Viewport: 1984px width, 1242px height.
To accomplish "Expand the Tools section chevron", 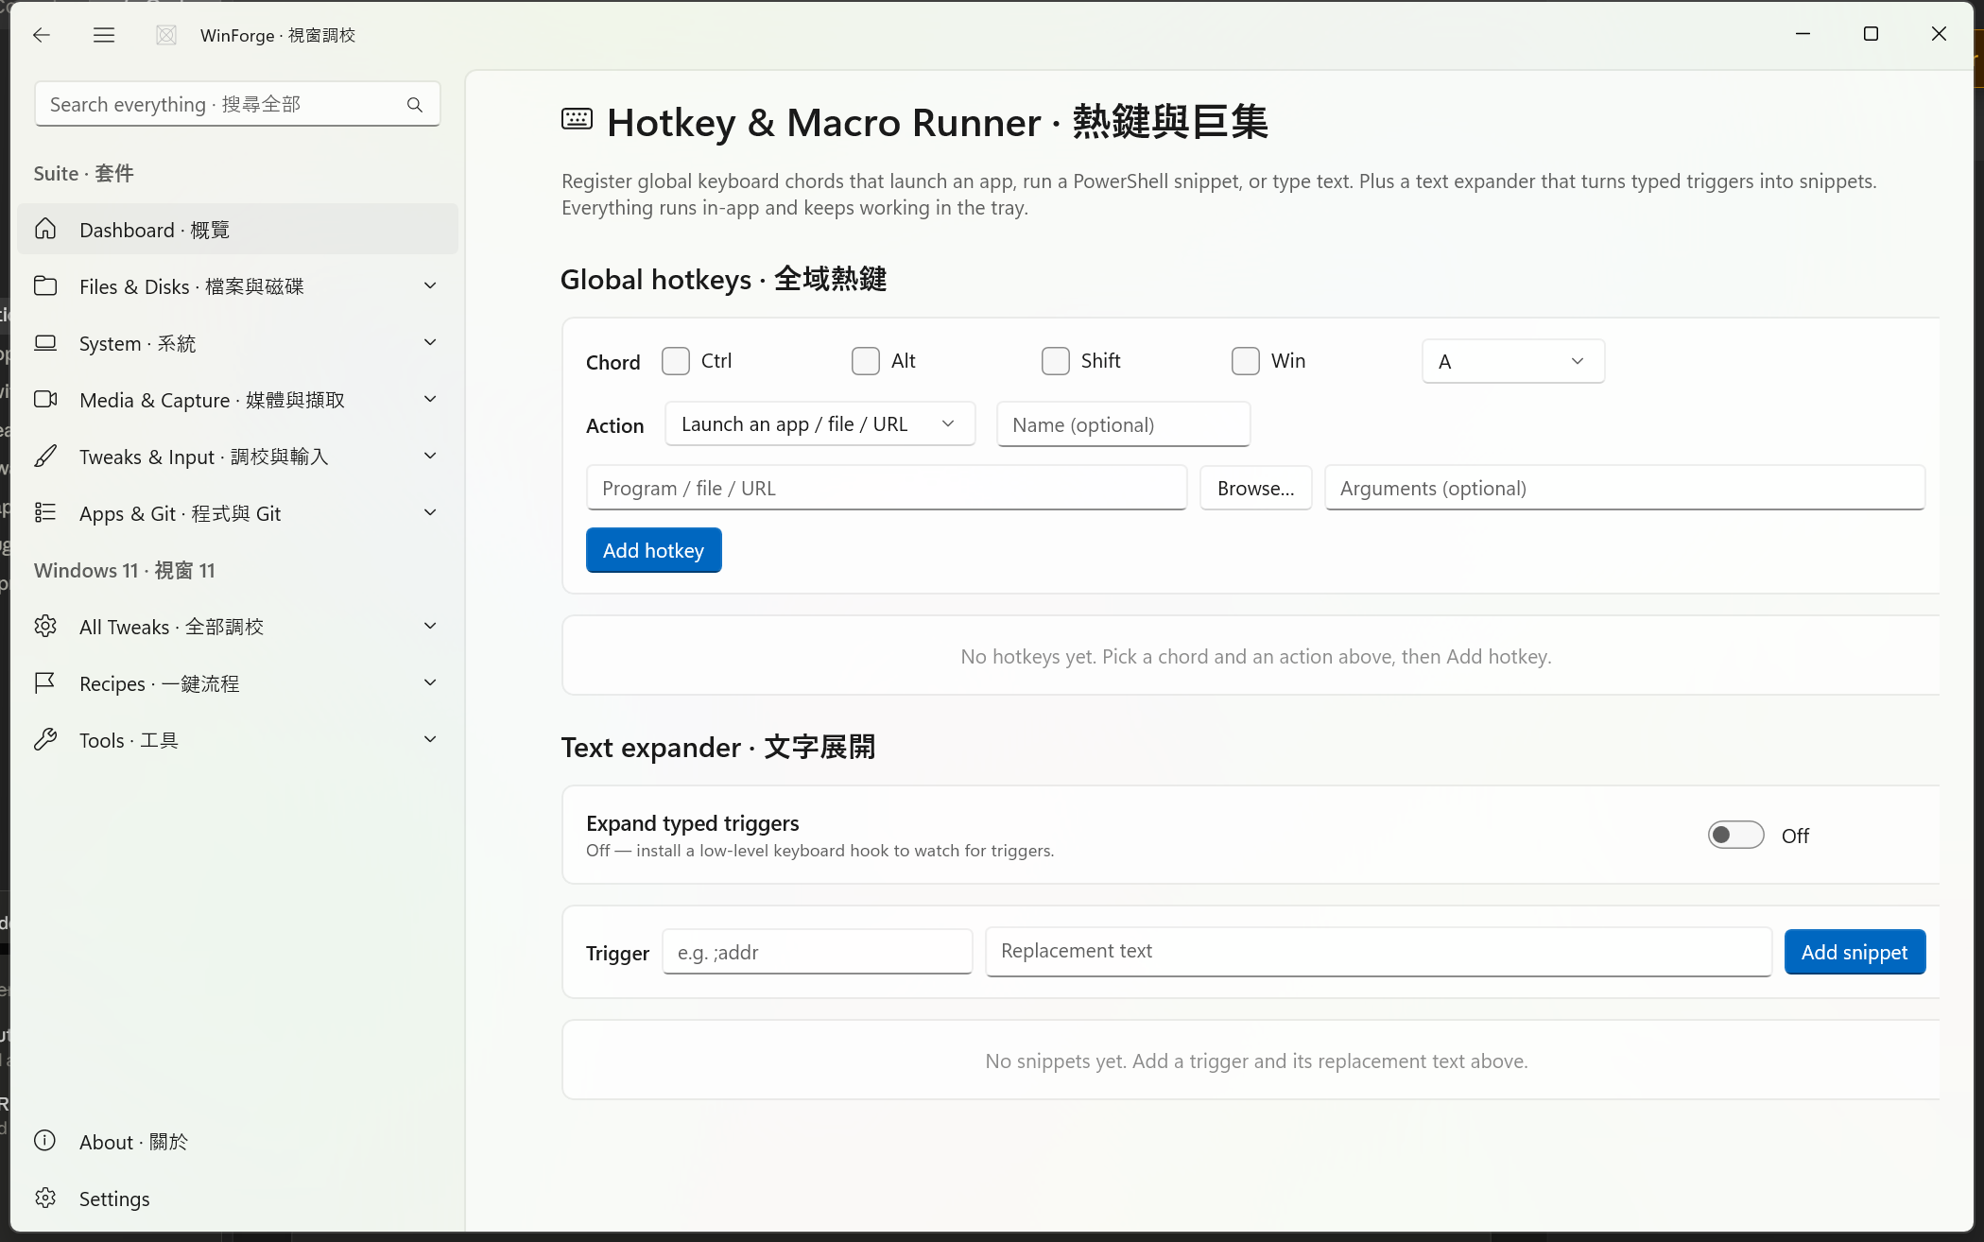I will 430,739.
